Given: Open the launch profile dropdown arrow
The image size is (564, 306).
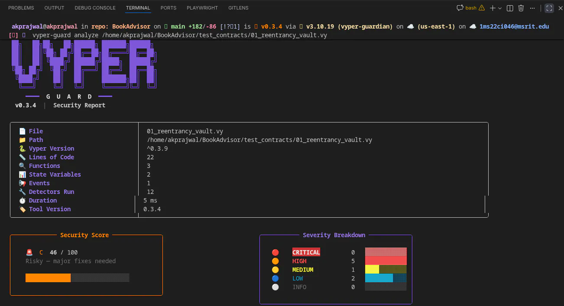Looking at the screenshot, I should (x=500, y=8).
